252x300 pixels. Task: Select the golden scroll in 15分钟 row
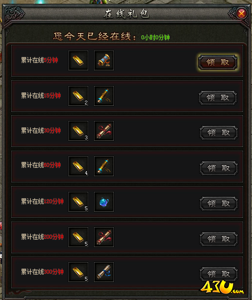pos(104,96)
